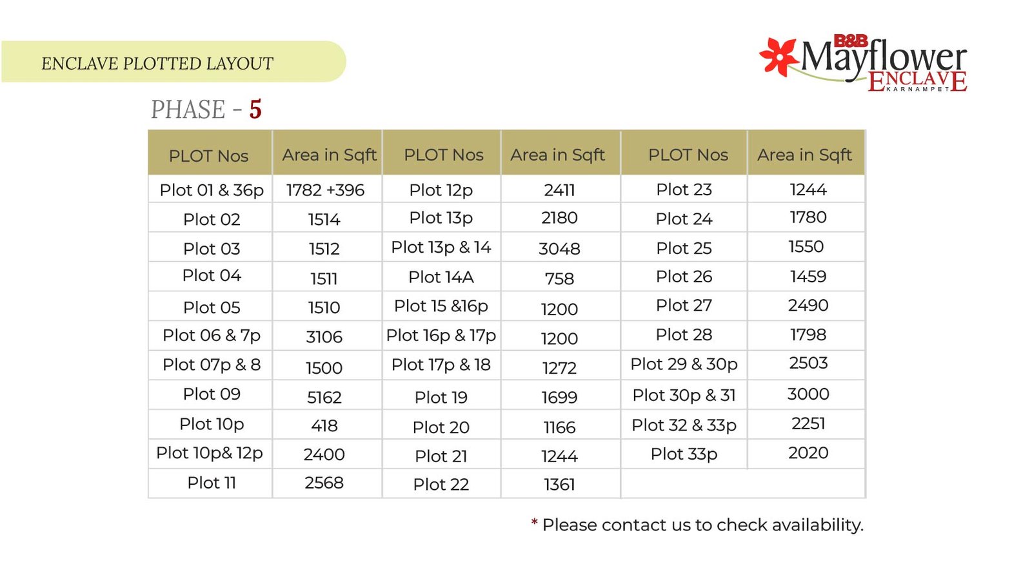
Task: Click the availability contact note
Action: point(697,525)
